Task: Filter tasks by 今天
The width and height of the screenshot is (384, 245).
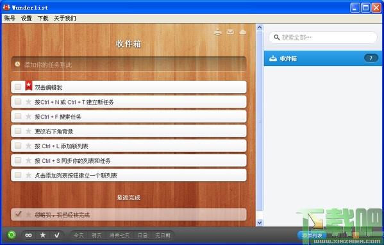Action: (x=79, y=235)
